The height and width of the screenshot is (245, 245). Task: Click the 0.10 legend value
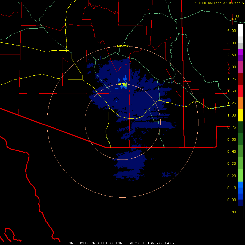pyautogui.click(x=232, y=188)
